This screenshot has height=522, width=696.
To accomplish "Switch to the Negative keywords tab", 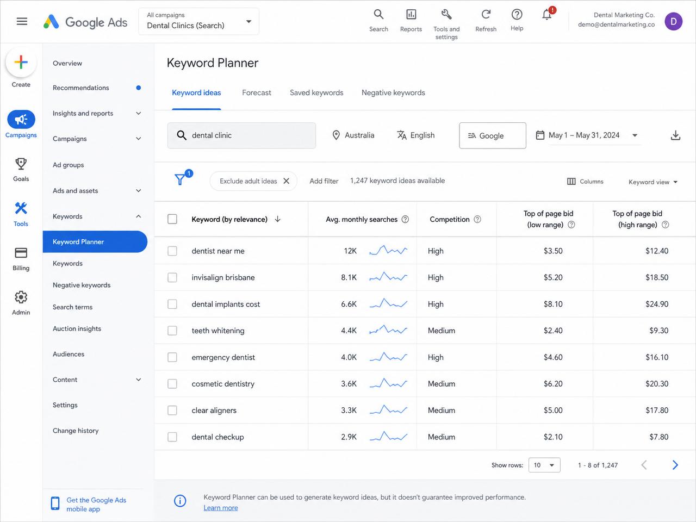I will (x=393, y=93).
